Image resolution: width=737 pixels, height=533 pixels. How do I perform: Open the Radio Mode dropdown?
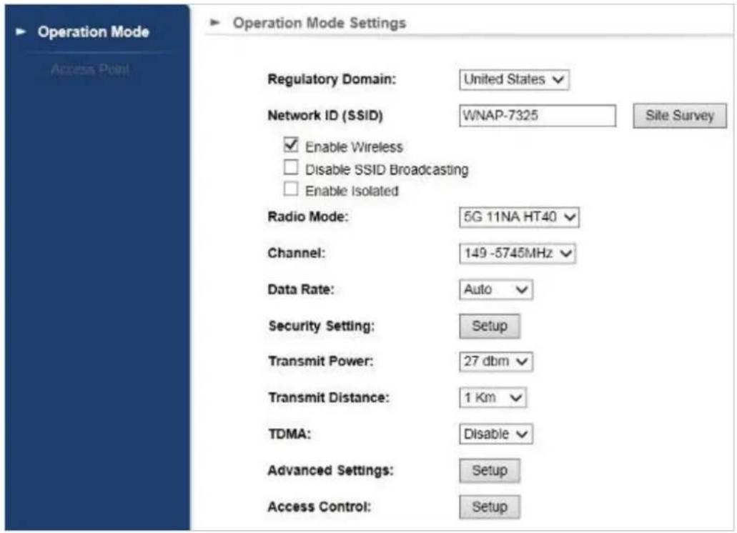coord(519,217)
